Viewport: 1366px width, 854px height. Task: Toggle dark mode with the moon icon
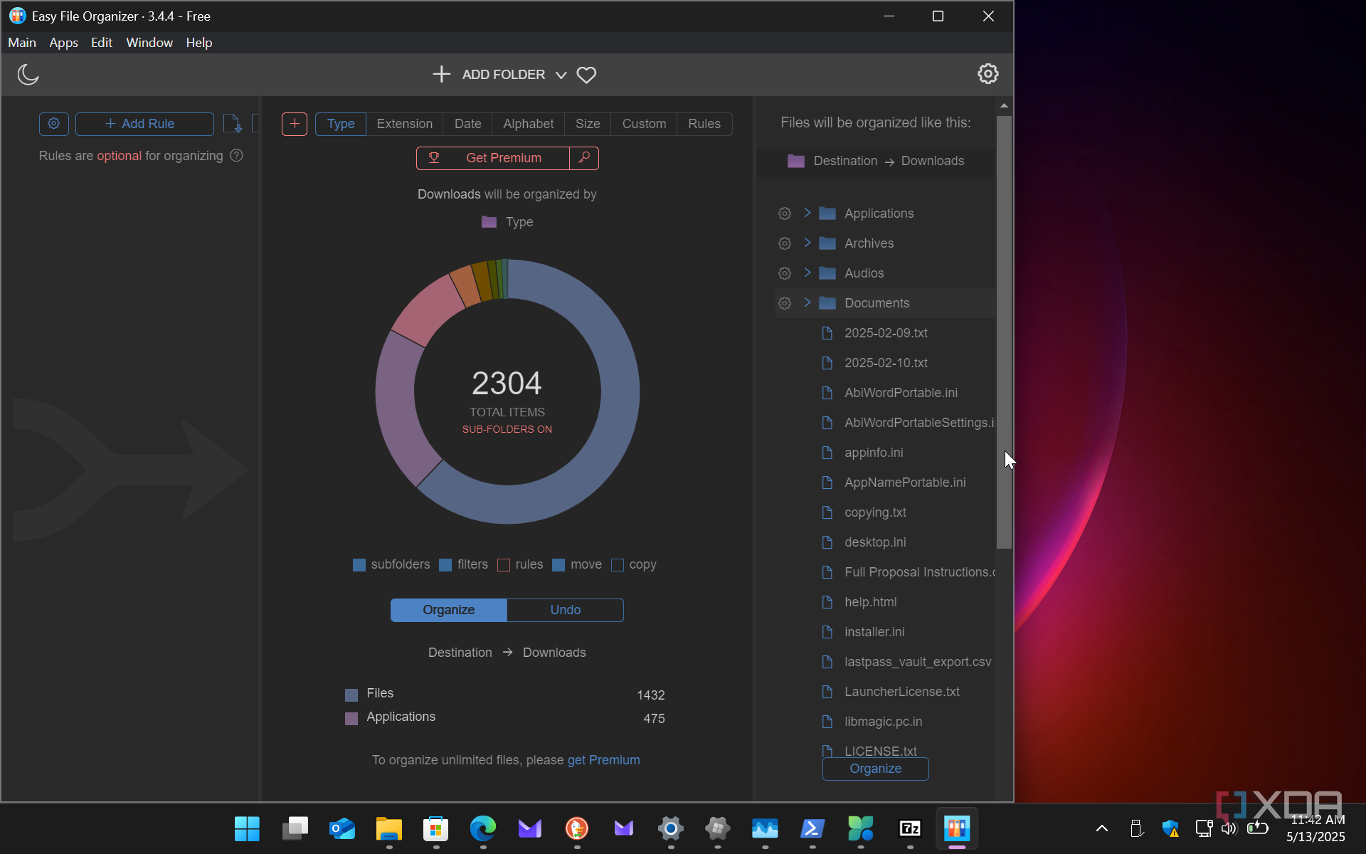pyautogui.click(x=28, y=74)
